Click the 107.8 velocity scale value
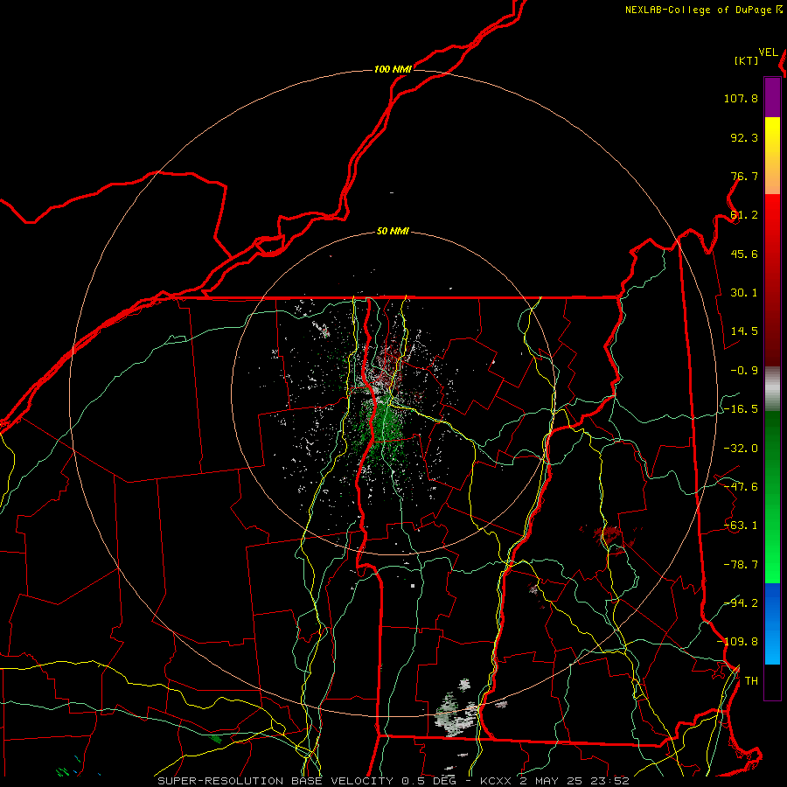The height and width of the screenshot is (787, 787). (x=741, y=98)
